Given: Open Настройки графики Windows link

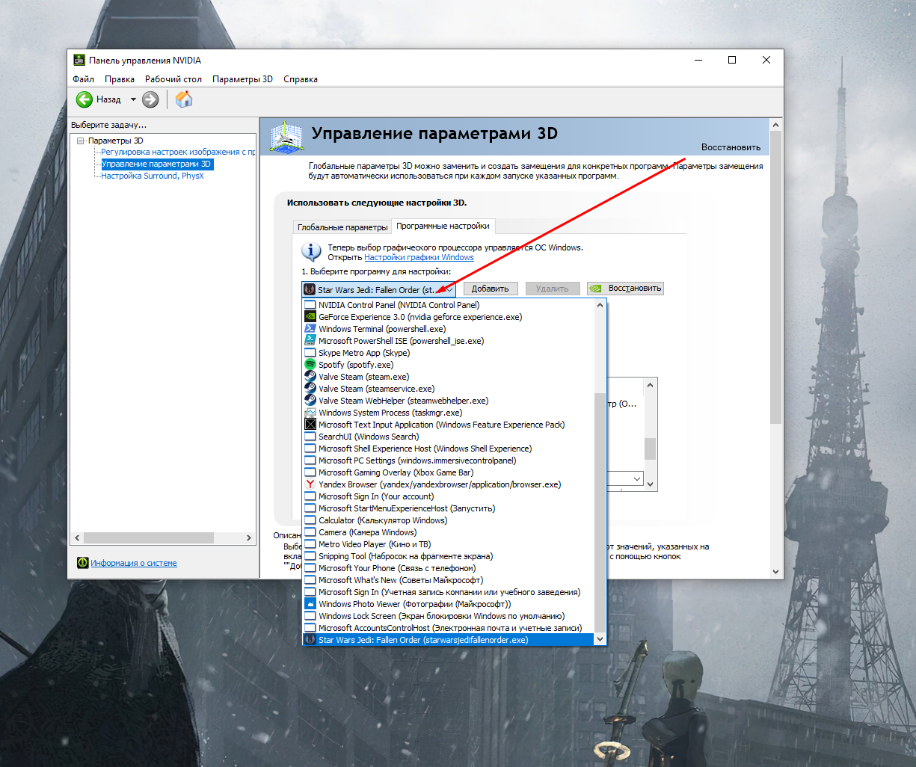Looking at the screenshot, I should (419, 257).
